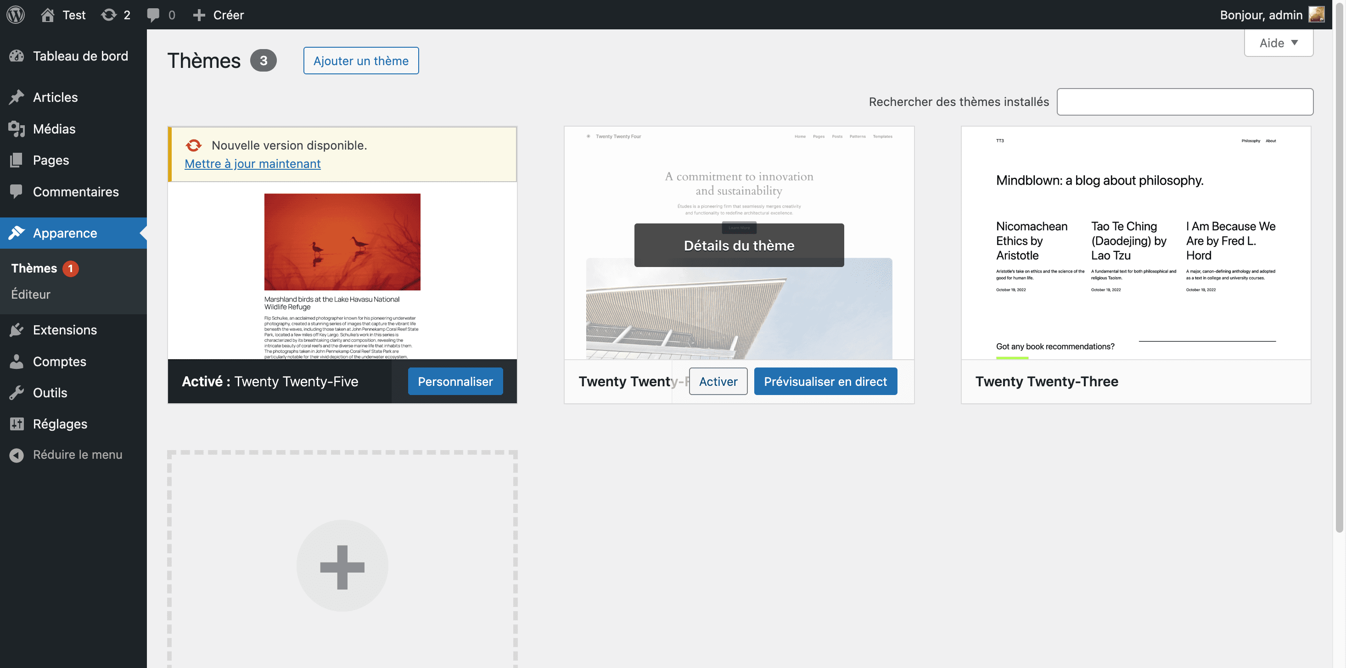Open the Éditeur submenu item
Screen dimensions: 1346x668
coord(31,295)
